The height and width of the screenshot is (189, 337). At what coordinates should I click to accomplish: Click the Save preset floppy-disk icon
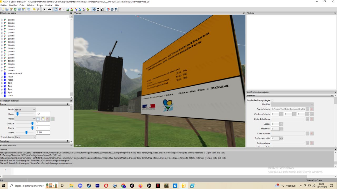click(x=38, y=119)
